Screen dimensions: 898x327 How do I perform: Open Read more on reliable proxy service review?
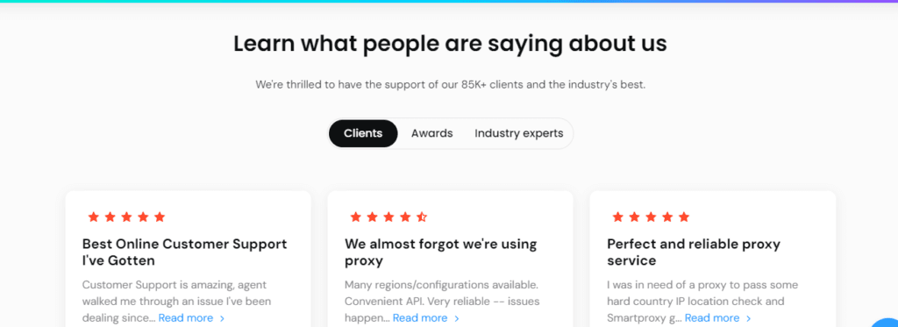tap(712, 318)
